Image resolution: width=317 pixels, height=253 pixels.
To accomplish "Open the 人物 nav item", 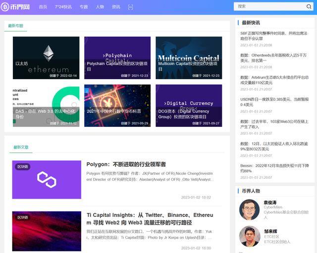I will (100, 7).
